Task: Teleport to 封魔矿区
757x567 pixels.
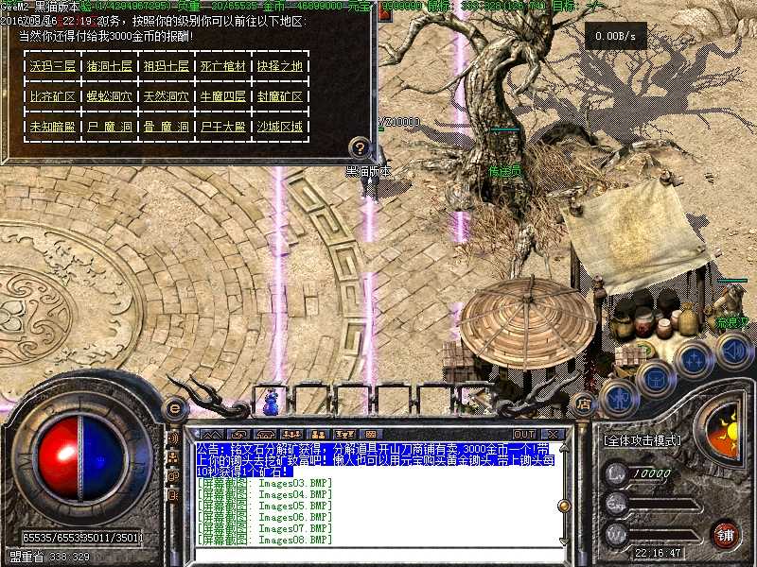Action: pyautogui.click(x=280, y=96)
